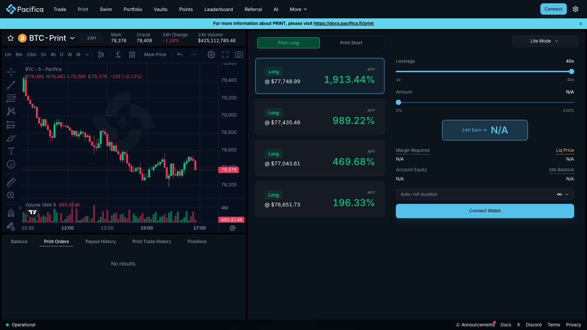Click the Pacifica logo icon
The height and width of the screenshot is (330, 587).
[x=11, y=9]
